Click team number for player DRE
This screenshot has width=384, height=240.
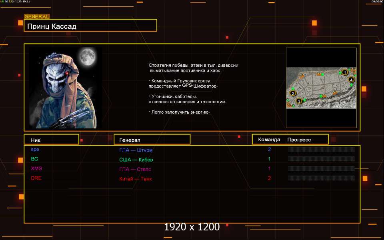[269, 178]
